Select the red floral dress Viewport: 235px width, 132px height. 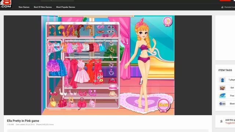click(98, 71)
